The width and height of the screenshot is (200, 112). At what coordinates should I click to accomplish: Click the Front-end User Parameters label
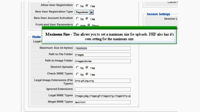54,25
